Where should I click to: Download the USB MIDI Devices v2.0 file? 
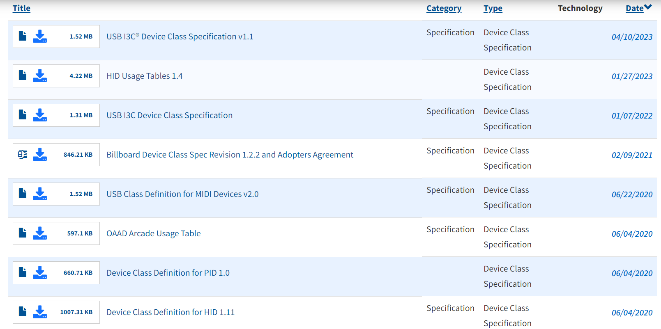tap(40, 194)
